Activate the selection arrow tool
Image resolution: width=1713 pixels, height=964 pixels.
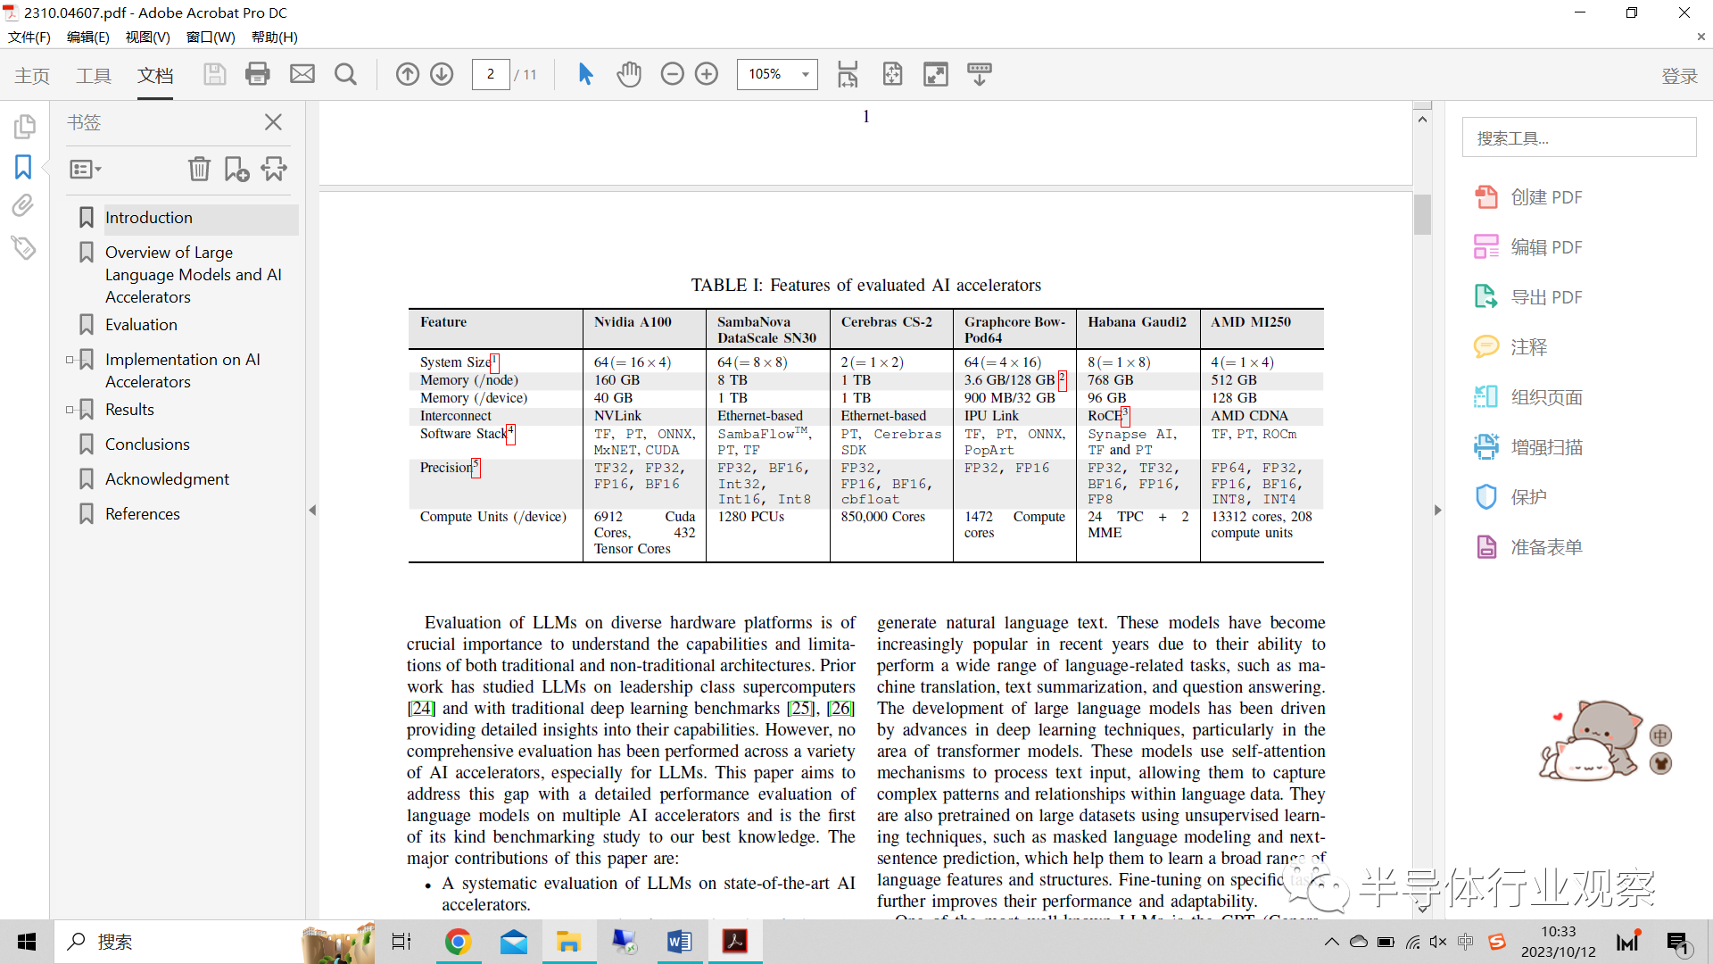click(585, 74)
